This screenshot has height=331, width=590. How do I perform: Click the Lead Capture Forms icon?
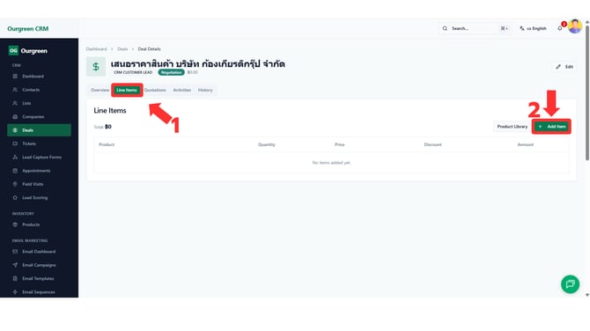tap(15, 158)
